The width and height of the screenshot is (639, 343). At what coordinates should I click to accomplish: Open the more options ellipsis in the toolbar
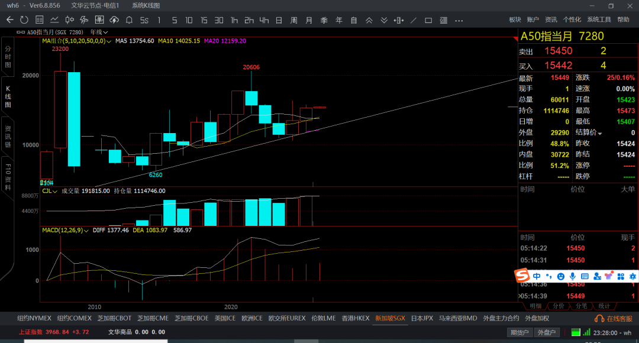pos(459,20)
